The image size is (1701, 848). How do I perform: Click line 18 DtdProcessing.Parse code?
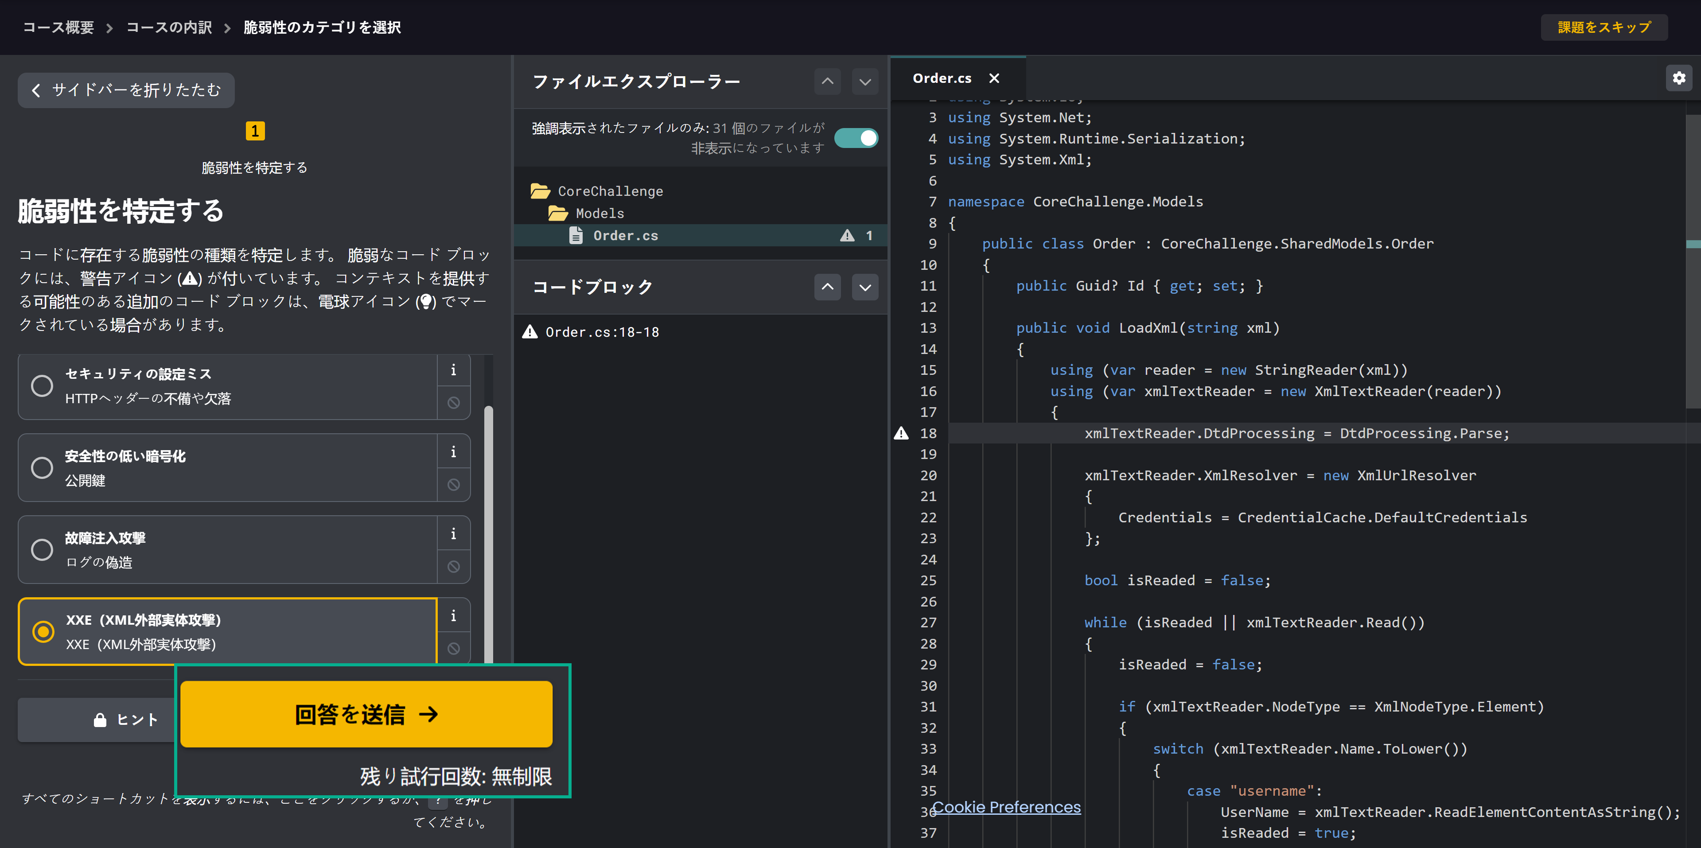pos(1297,433)
